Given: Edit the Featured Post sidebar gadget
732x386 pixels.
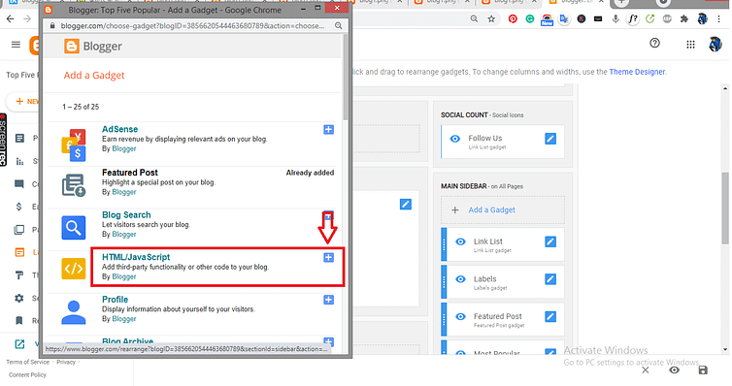Looking at the screenshot, I should (550, 316).
